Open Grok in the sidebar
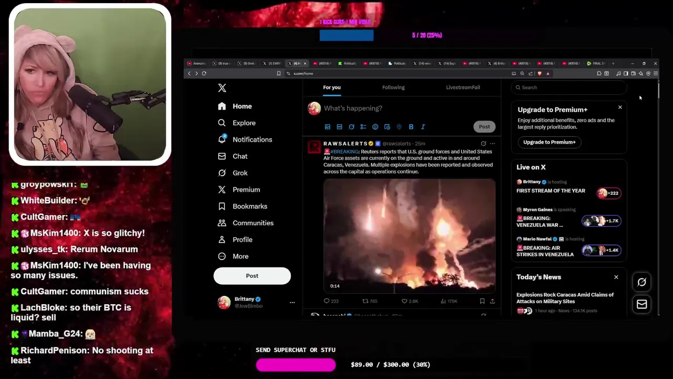 pos(233,173)
